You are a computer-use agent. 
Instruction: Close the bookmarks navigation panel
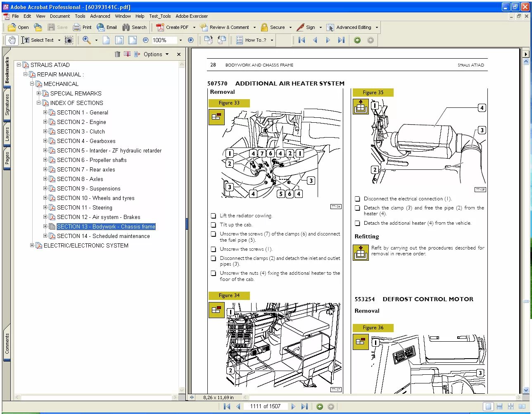[179, 54]
